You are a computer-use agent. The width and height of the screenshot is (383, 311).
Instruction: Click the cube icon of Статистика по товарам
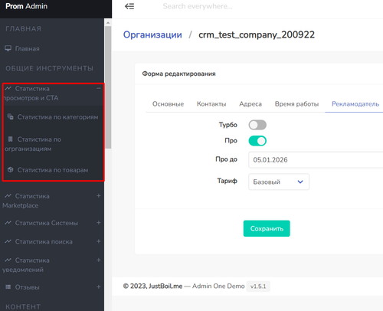[x=11, y=169]
